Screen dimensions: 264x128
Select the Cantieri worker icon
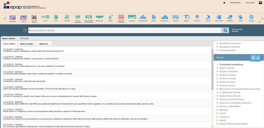(x=208, y=18)
